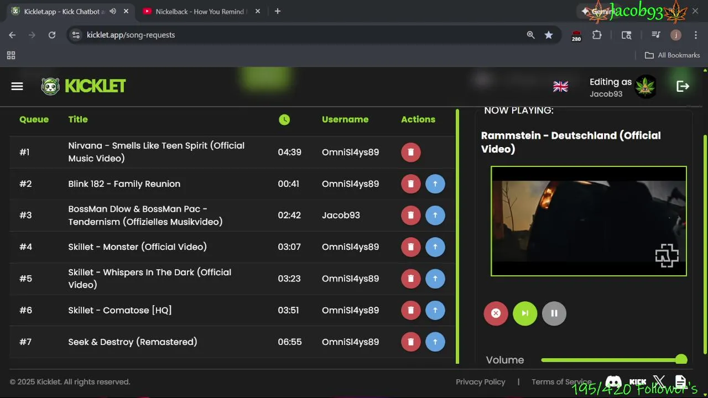708x398 pixels.
Task: Switch to the Nickelback YouTube tab
Action: (200, 12)
